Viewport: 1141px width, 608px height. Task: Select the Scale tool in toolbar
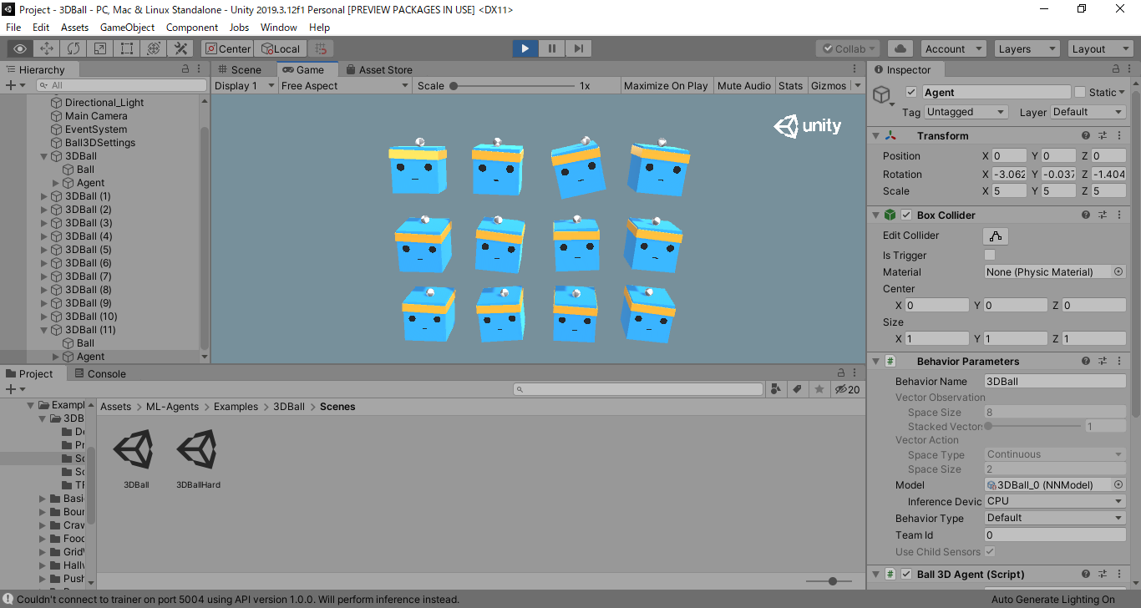100,48
